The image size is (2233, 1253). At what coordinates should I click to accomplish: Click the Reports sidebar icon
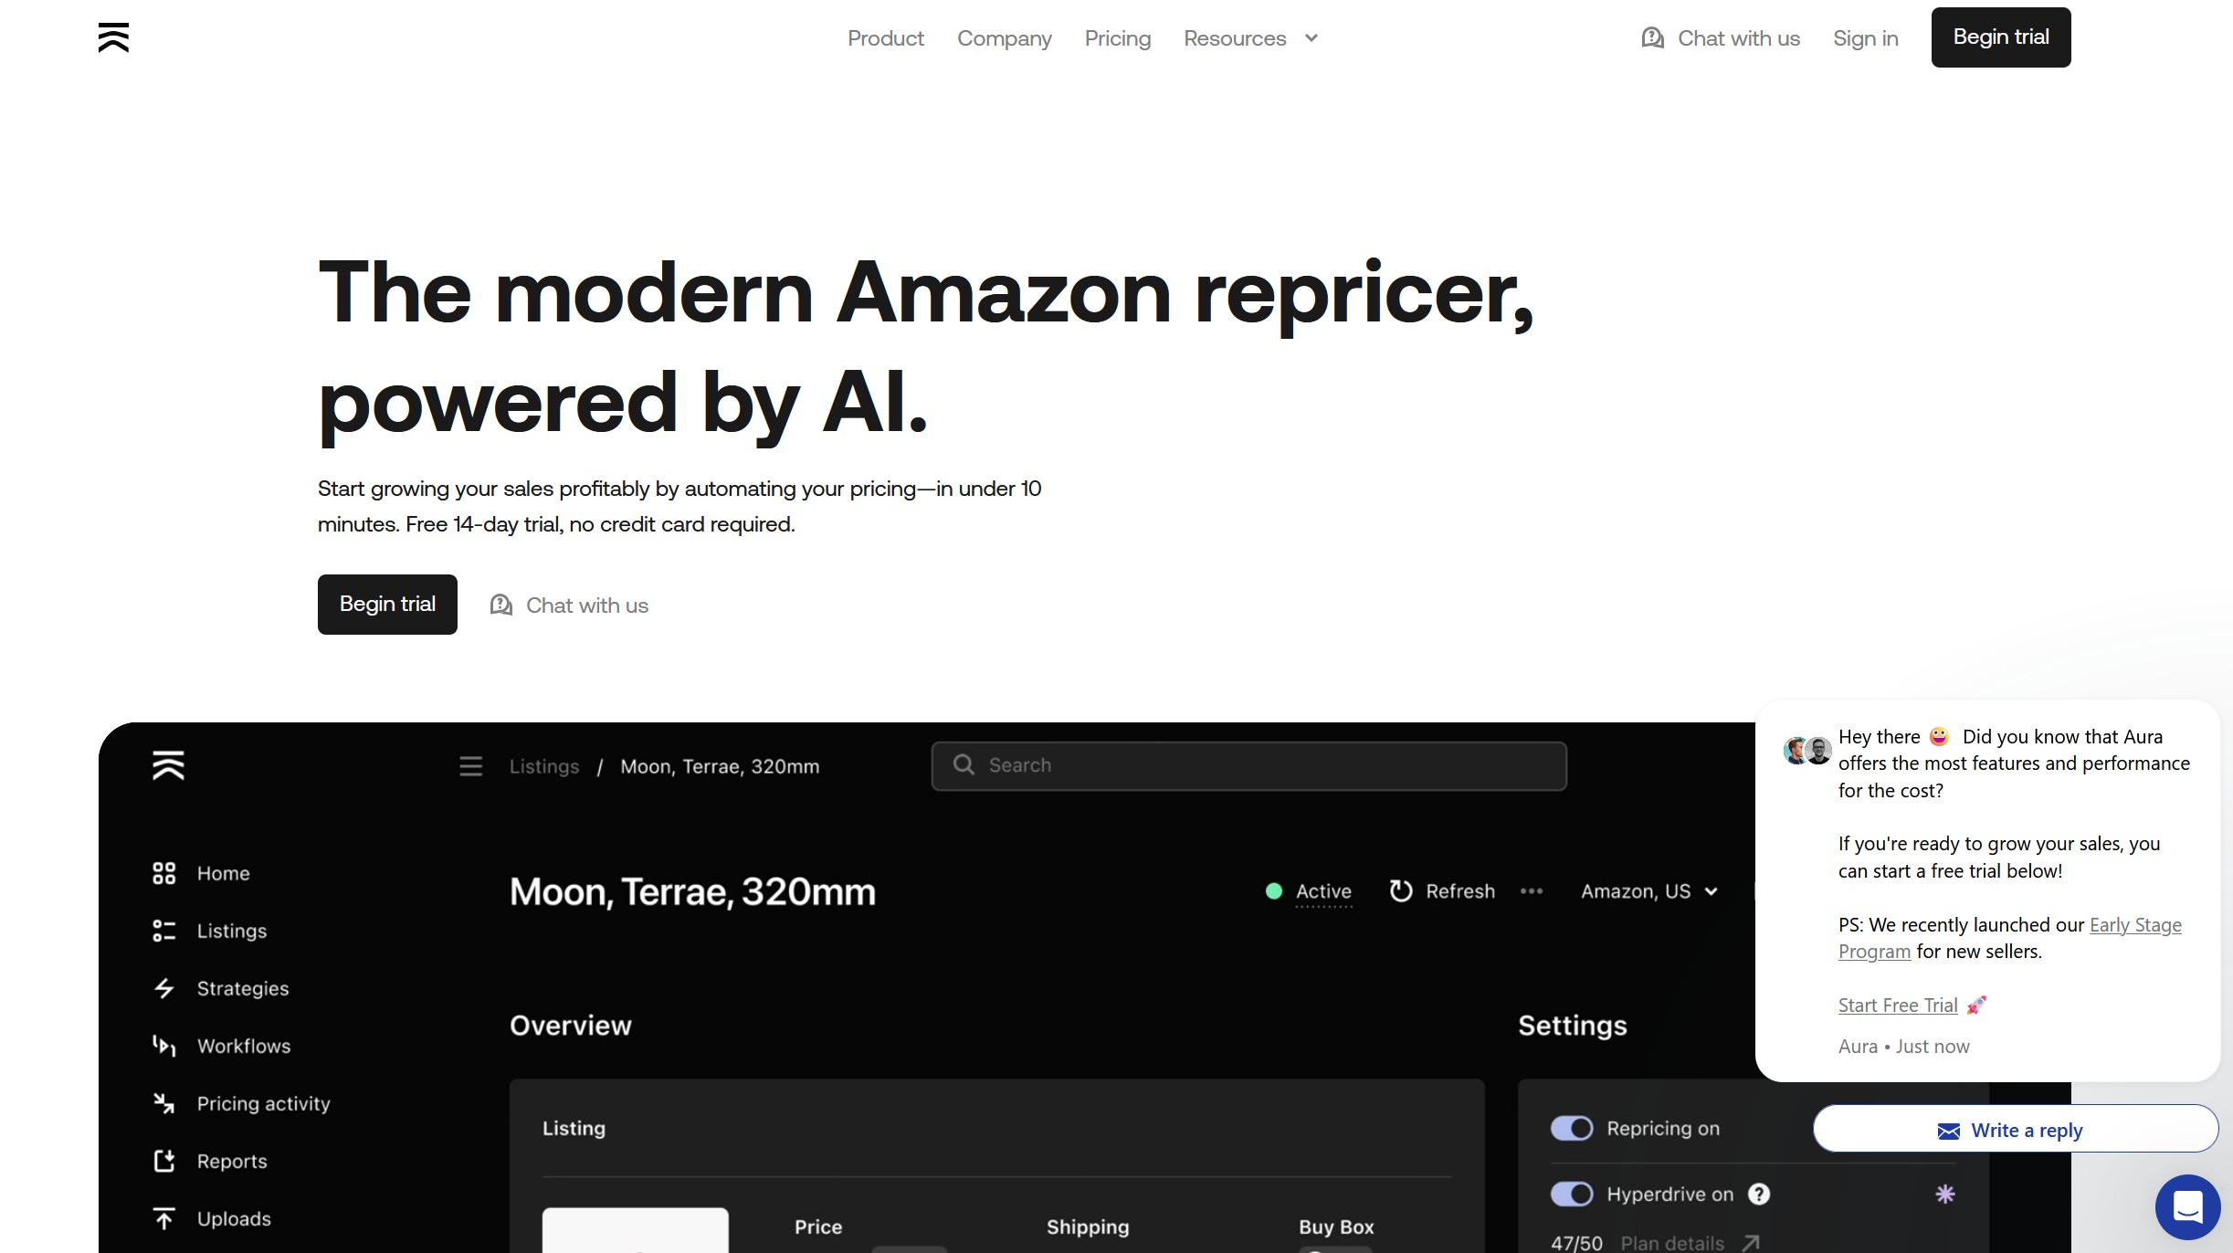(x=164, y=1160)
